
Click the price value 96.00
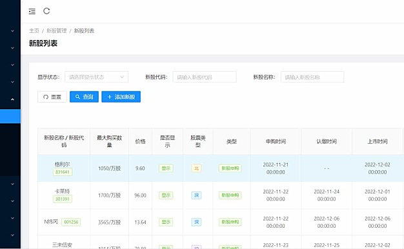click(x=140, y=195)
